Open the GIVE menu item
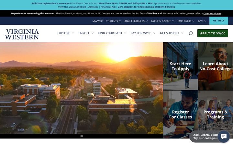 (x=200, y=21)
